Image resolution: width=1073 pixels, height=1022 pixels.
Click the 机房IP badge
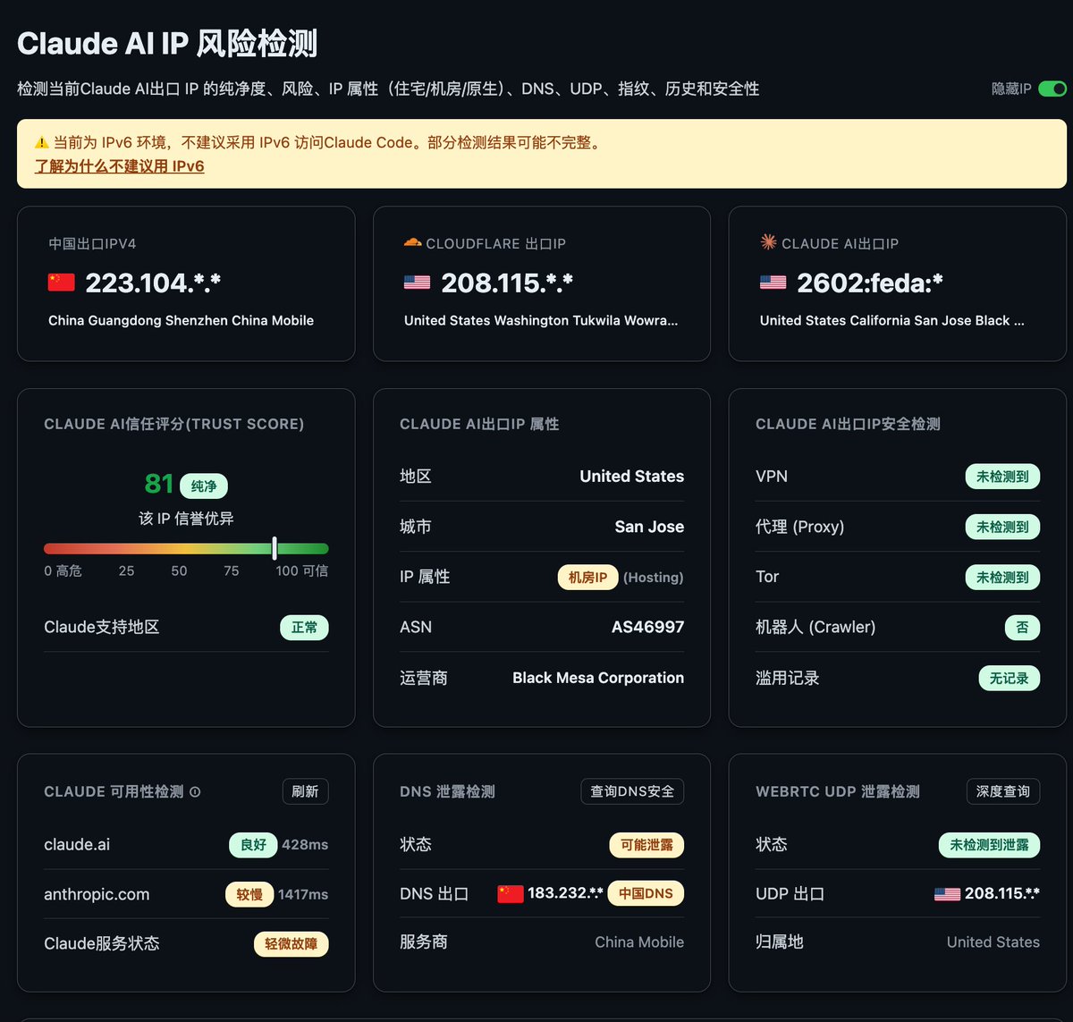point(587,578)
